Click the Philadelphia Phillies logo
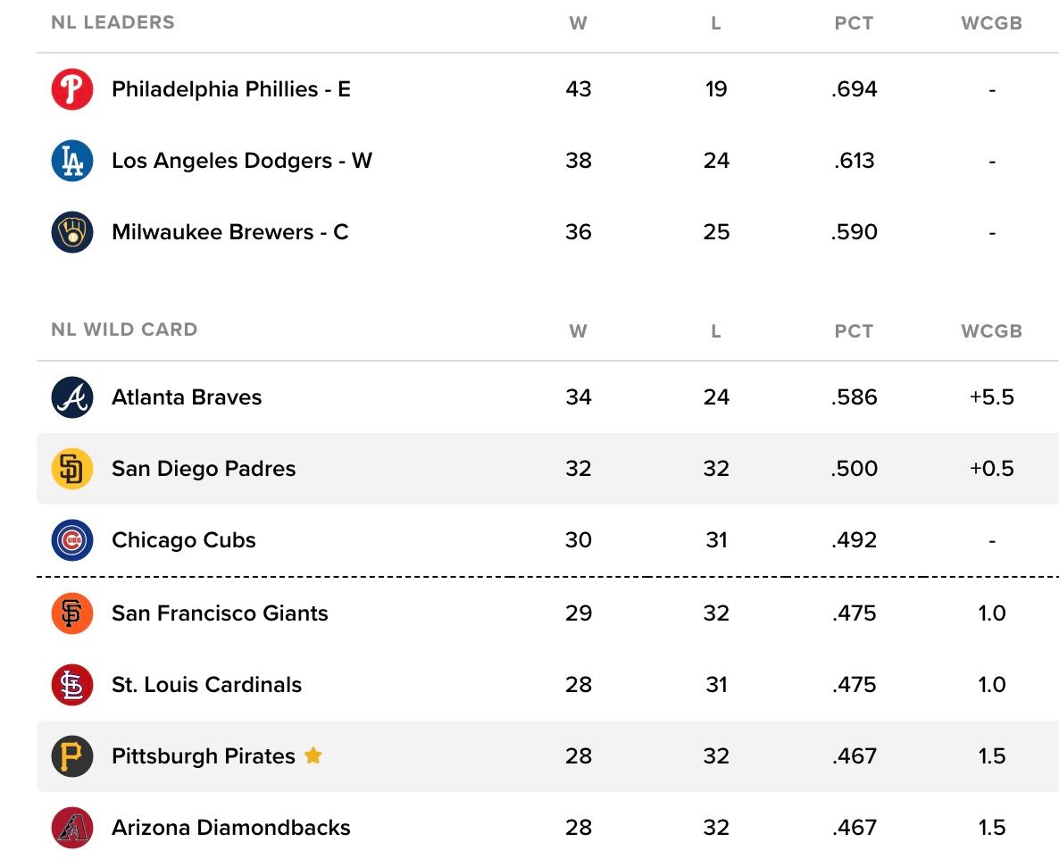1059x859 pixels. coord(72,89)
